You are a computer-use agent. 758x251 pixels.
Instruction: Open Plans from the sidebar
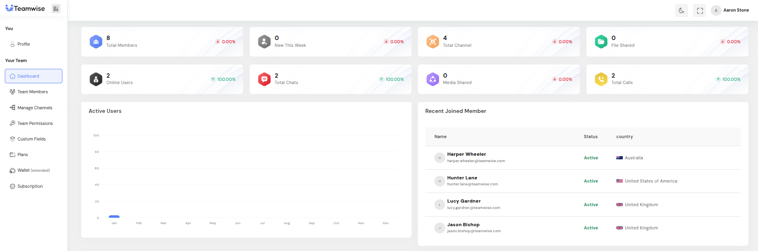[x=22, y=155]
